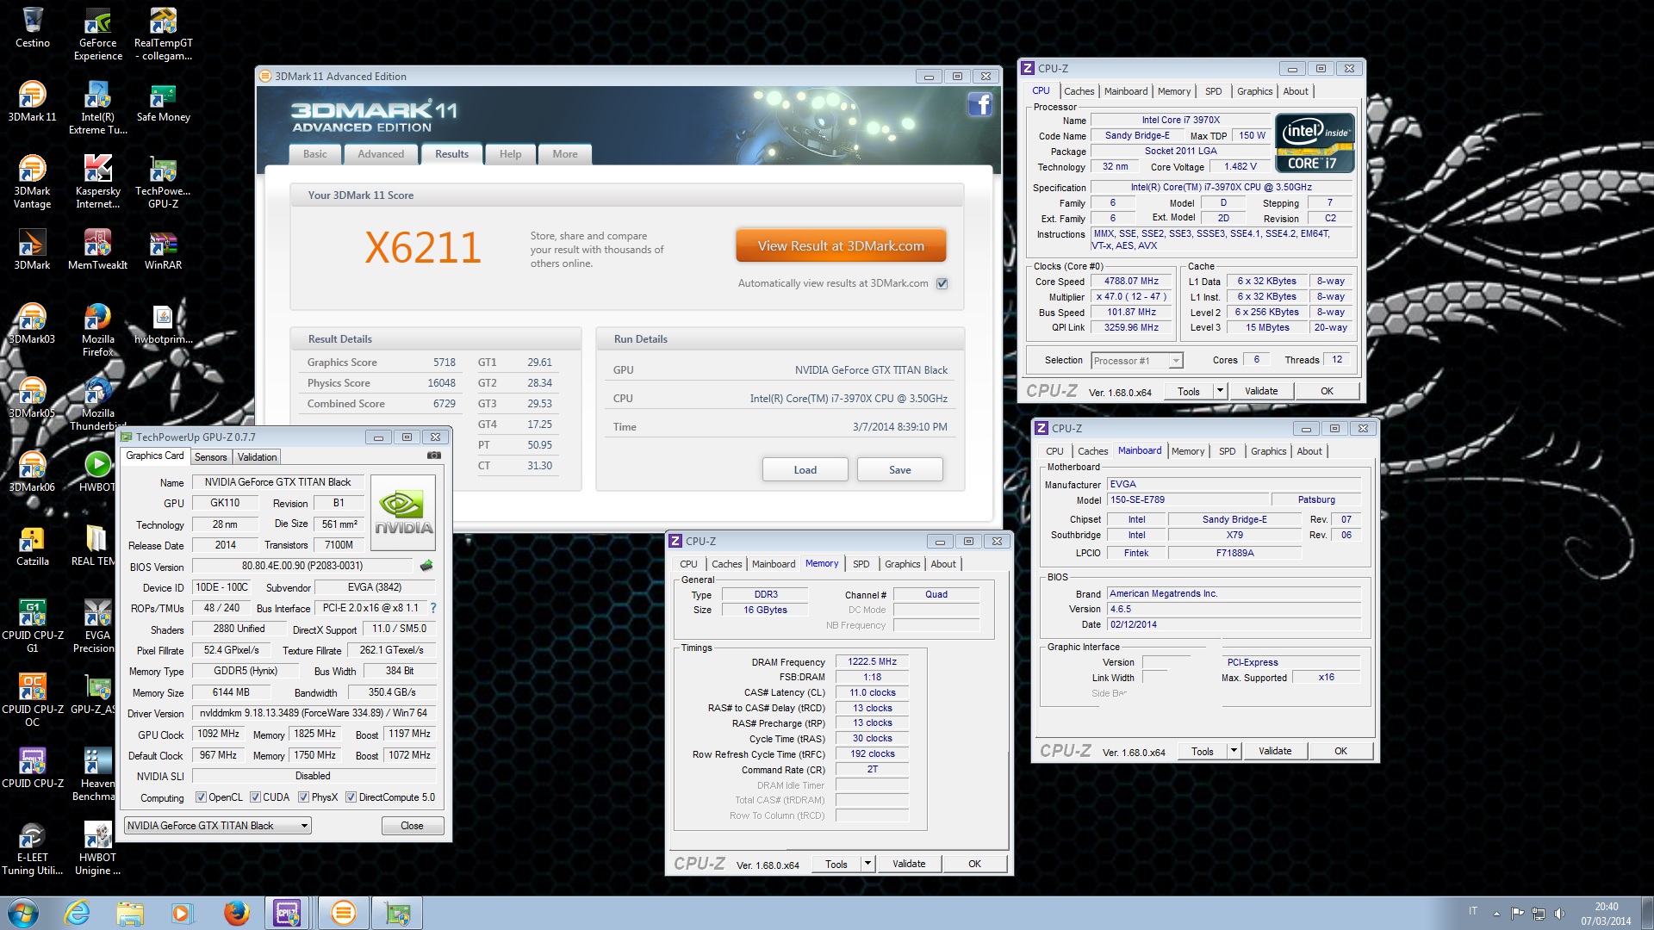Open WinRAR desktop icon

click(163, 250)
